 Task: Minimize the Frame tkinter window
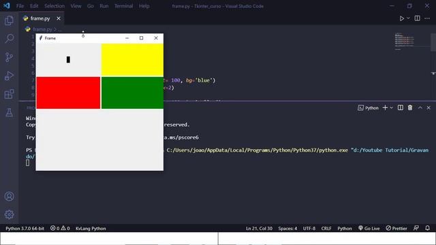pyautogui.click(x=127, y=38)
